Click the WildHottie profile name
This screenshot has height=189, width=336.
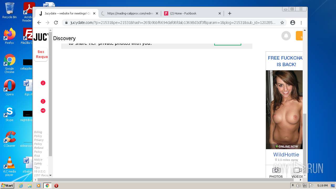(x=286, y=155)
